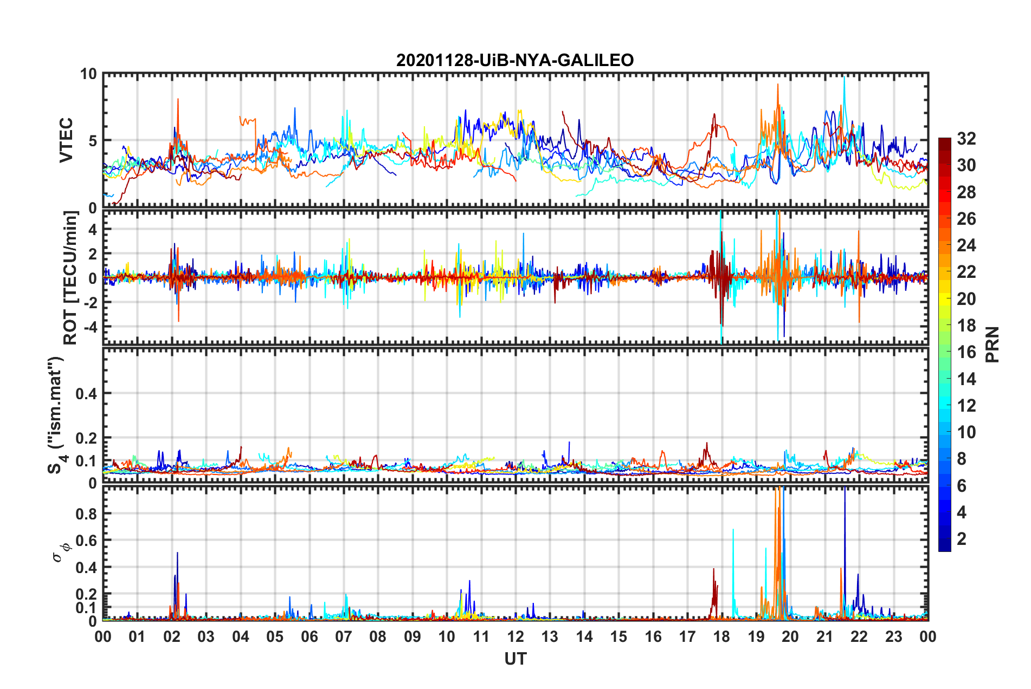
Task: Click the 5 tick on VTEC axis
Action: point(93,141)
